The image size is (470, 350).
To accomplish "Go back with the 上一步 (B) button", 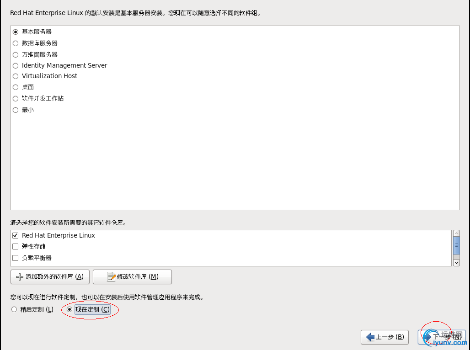I will pos(385,337).
